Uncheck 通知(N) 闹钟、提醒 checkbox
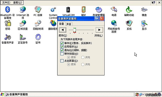Screen dimensions: 162x97 click(x=62, y=50)
